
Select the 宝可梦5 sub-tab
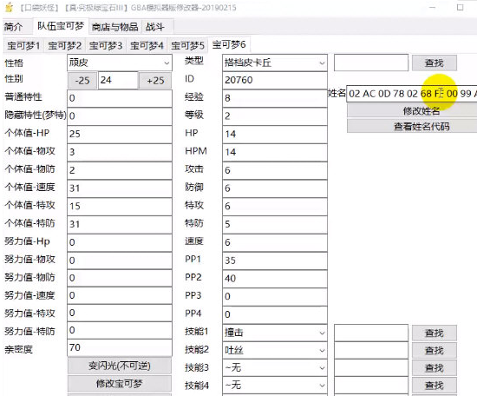click(x=187, y=46)
